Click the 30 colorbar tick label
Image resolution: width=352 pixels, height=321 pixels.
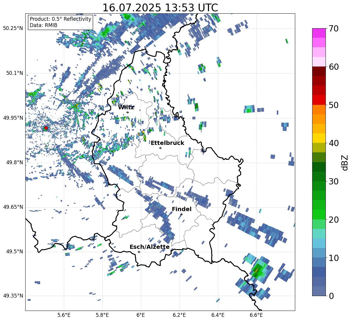[333, 181]
